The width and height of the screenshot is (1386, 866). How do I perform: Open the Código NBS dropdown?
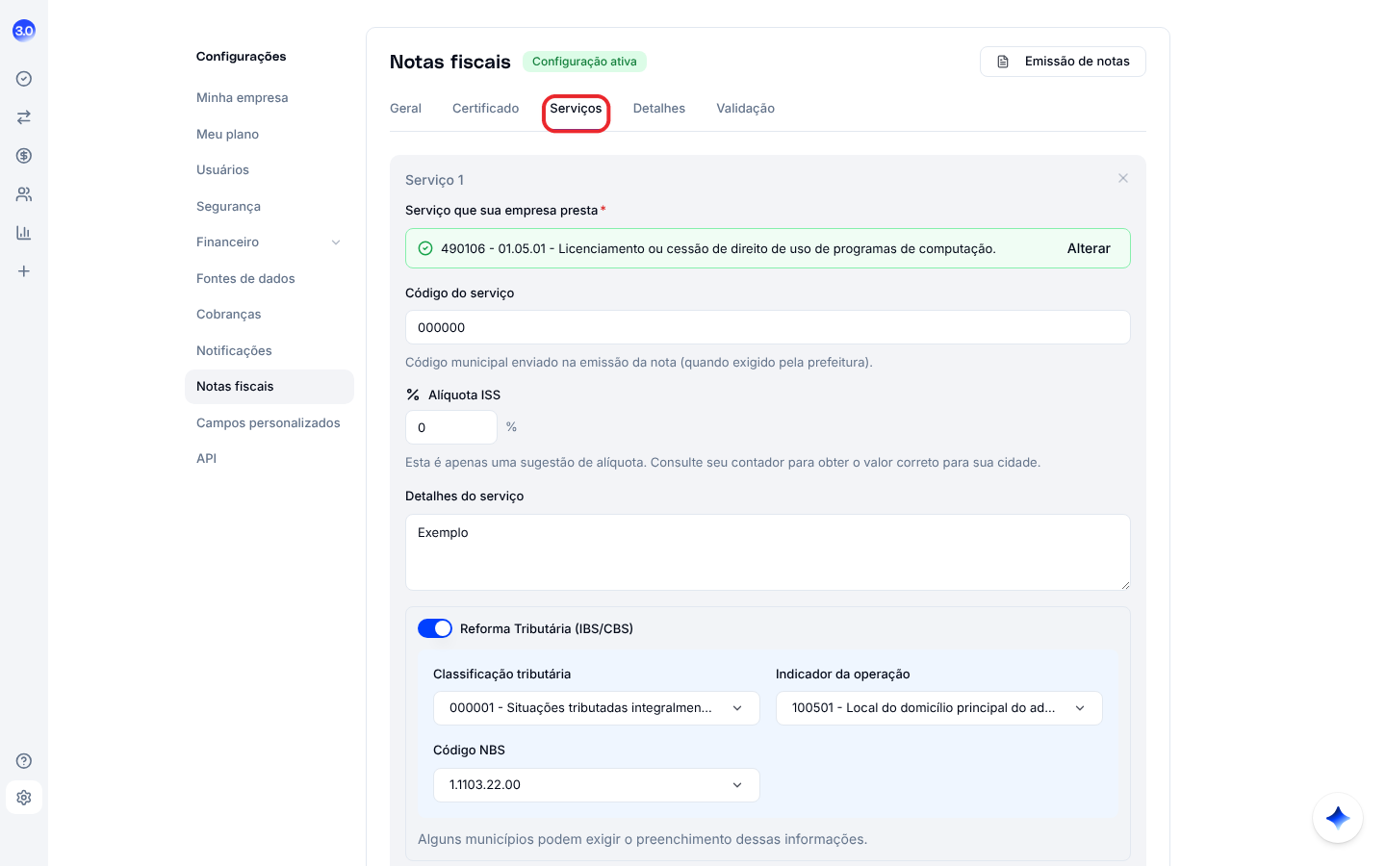coord(597,785)
